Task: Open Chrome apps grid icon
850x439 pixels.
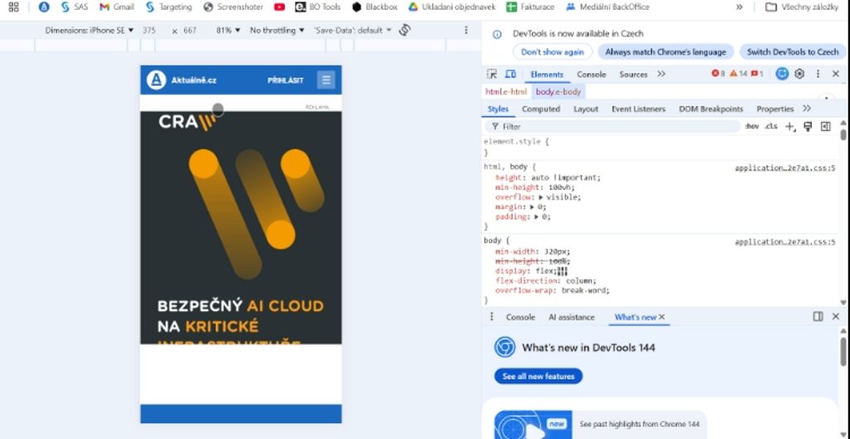Action: pyautogui.click(x=13, y=7)
